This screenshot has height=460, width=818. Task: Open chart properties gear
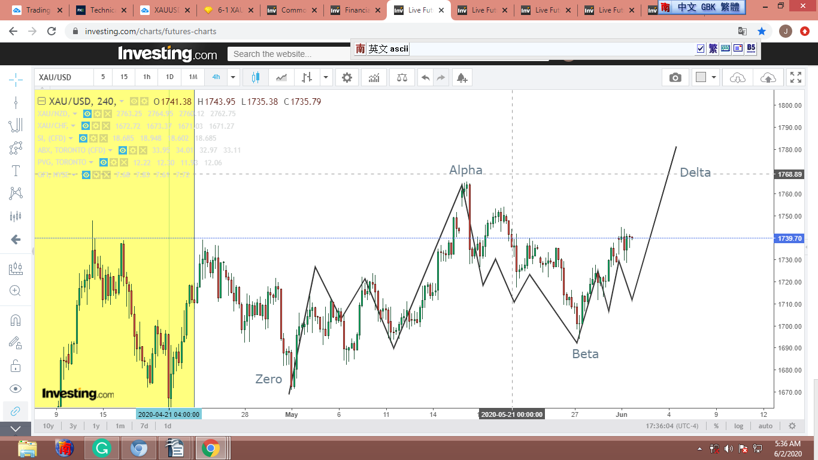[347, 77]
